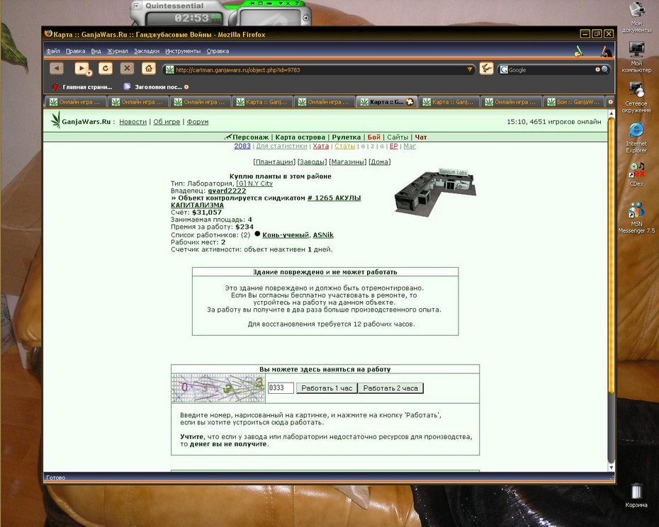This screenshot has width=659, height=527.
Task: Open the Internet Explorer desktop icon
Action: click(x=636, y=138)
